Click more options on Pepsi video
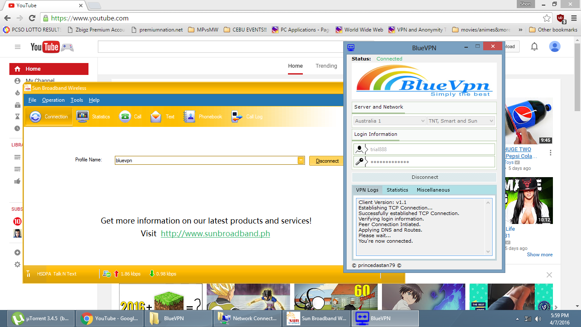Viewport: 581px width, 327px height. click(x=550, y=152)
